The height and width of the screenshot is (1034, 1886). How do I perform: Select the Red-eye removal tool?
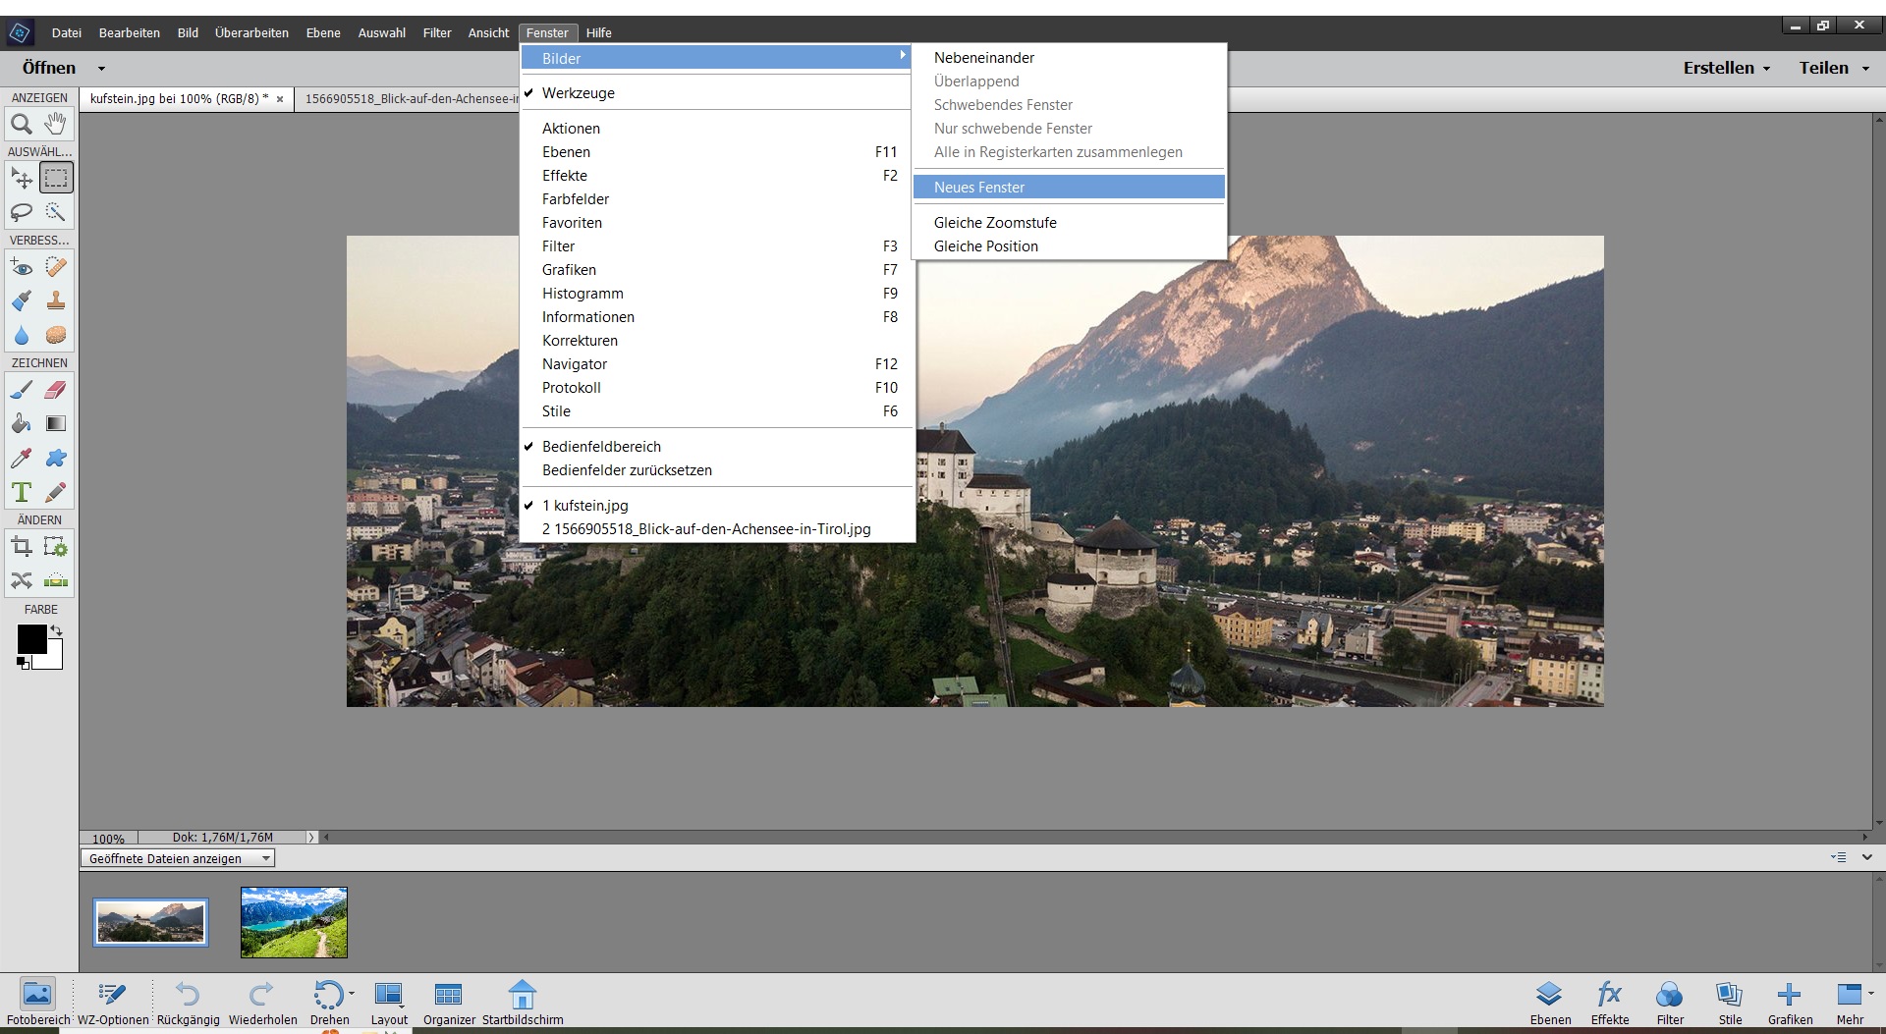point(22,266)
